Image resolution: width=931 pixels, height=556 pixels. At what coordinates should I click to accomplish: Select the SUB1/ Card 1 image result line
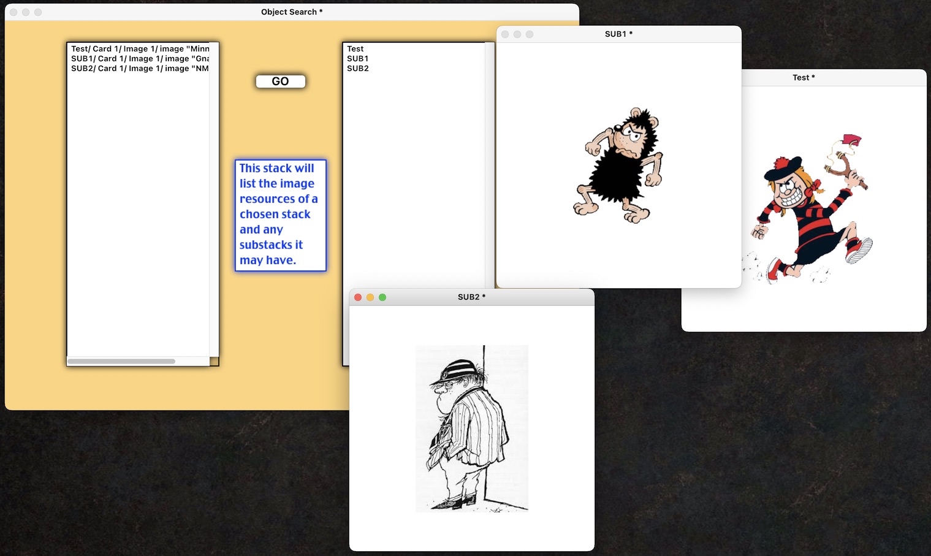coord(140,59)
